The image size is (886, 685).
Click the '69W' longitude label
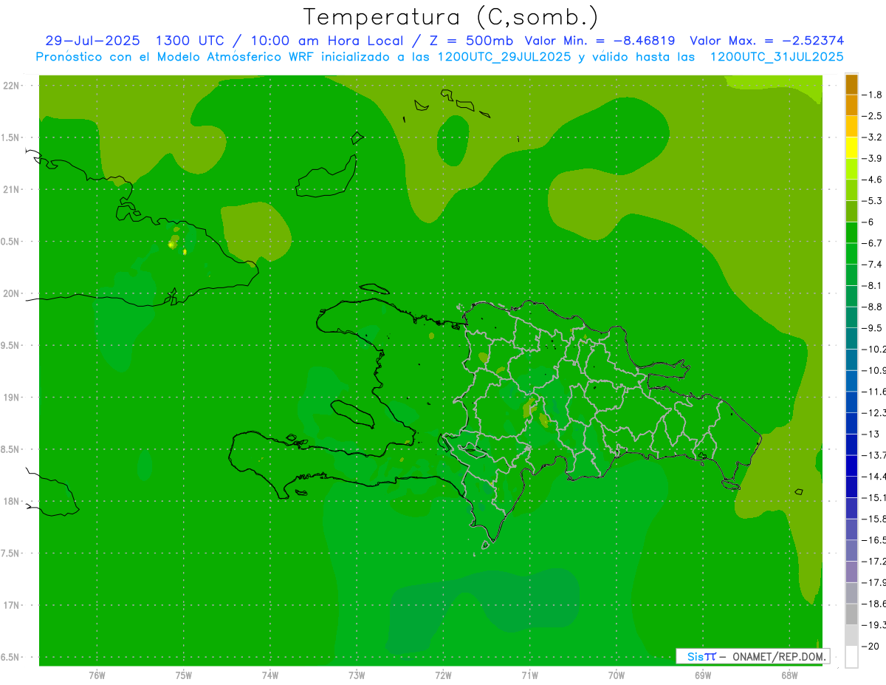(x=703, y=675)
